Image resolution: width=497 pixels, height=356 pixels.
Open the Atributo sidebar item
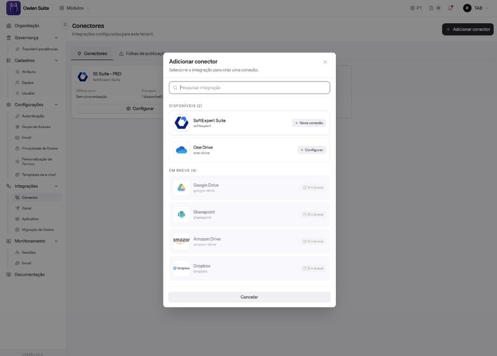click(37, 72)
